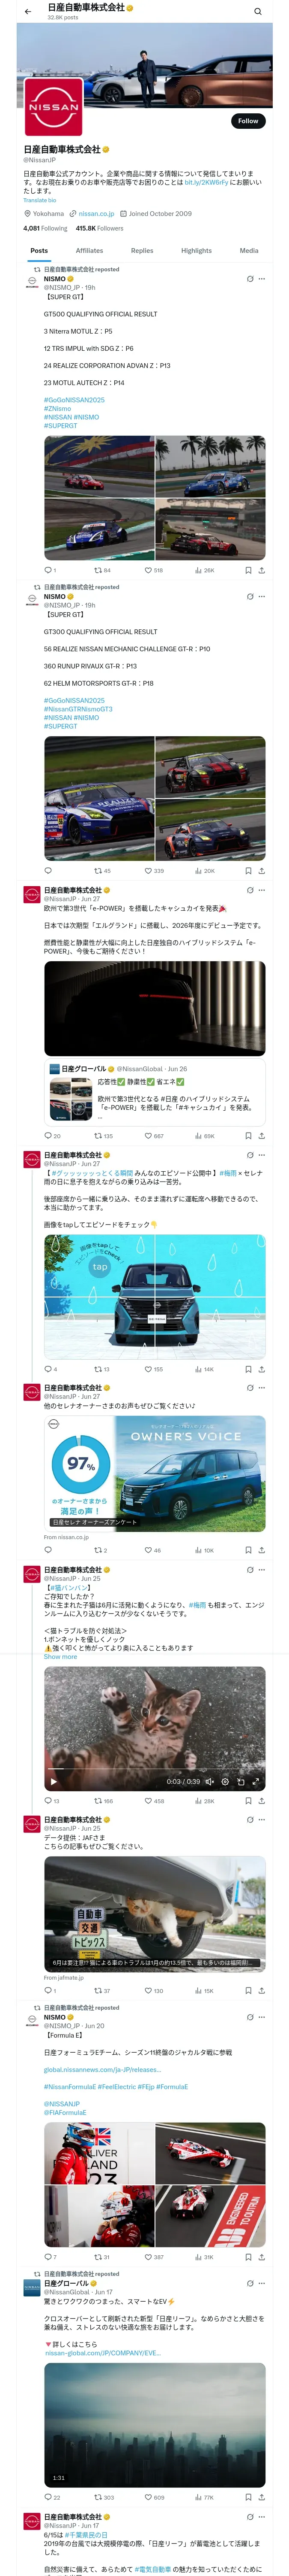
Task: Expand the cat trouble post with Show more
Action: click(x=60, y=1657)
